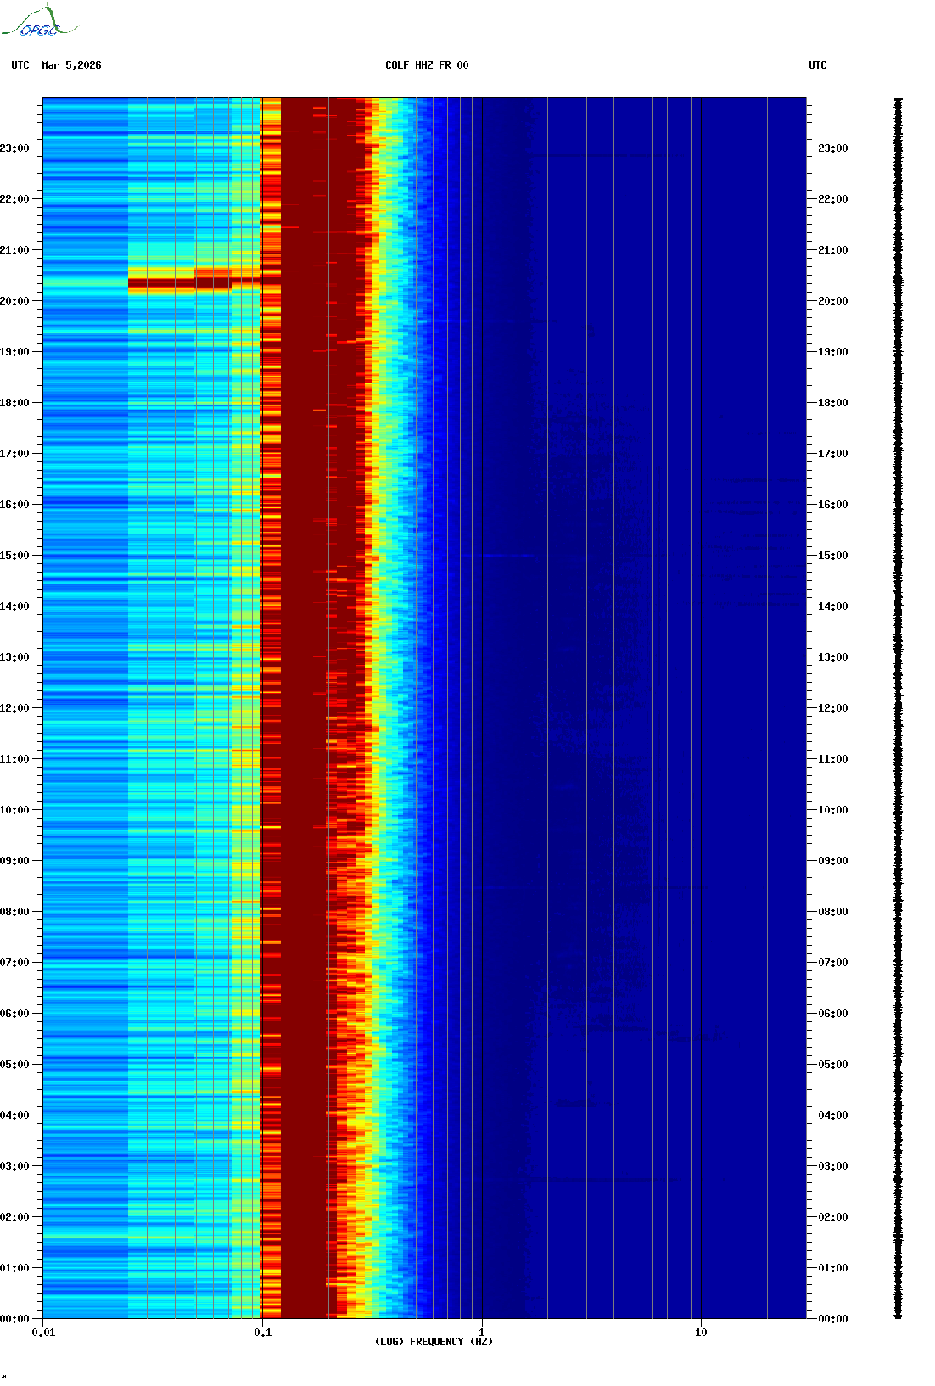Click the 20:00 label on right axis

[833, 301]
